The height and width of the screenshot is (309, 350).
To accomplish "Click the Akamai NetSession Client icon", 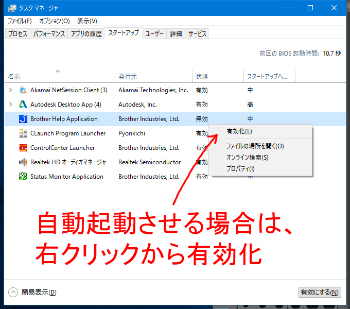I will click(23, 90).
